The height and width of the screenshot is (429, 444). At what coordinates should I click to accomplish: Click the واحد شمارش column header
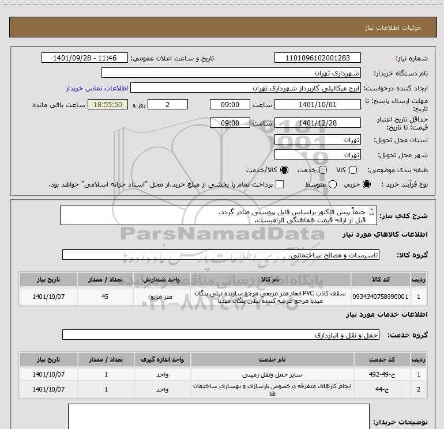click(x=161, y=279)
